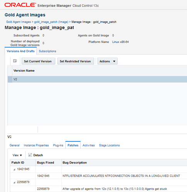Collapse patch 22568679 tree node
The image size is (187, 192).
14,182
